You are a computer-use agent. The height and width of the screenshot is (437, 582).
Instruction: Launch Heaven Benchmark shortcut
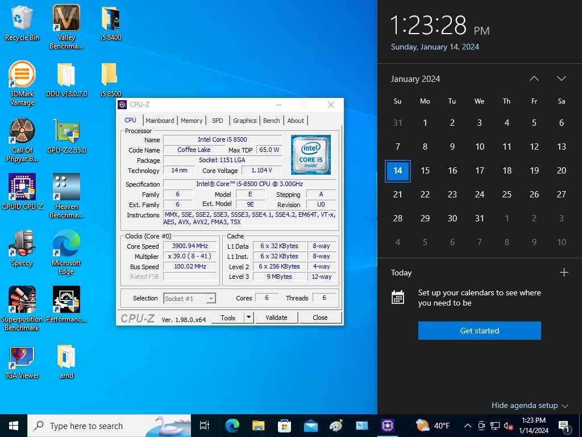pyautogui.click(x=66, y=196)
